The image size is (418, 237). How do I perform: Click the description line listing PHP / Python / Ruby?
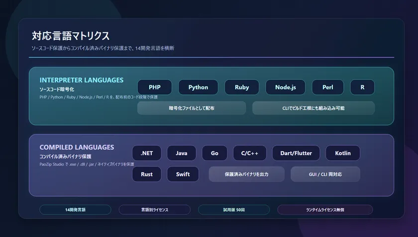99,97
